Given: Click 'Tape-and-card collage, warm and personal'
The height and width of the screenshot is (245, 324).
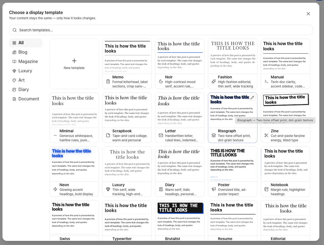Looking at the screenshot, I should click(x=130, y=138).
